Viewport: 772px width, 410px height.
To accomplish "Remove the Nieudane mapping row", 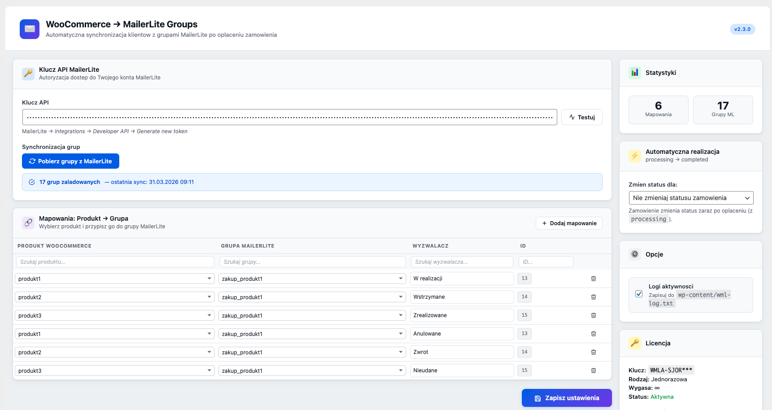I will (x=593, y=371).
